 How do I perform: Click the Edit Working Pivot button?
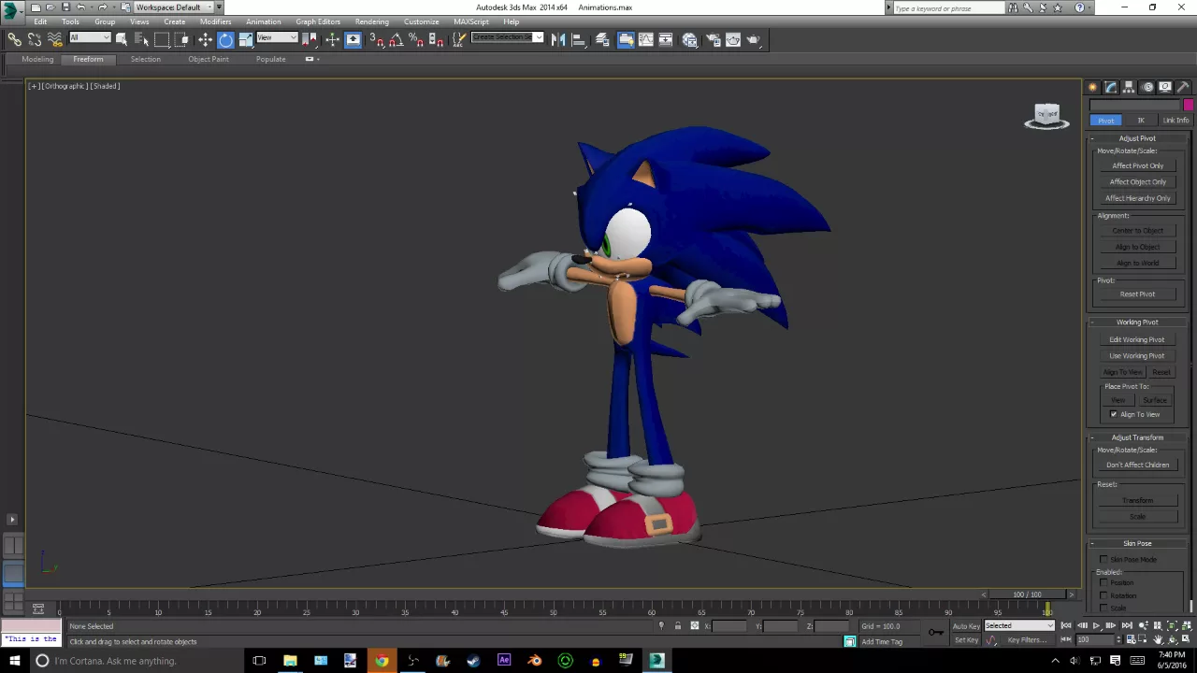1137,339
